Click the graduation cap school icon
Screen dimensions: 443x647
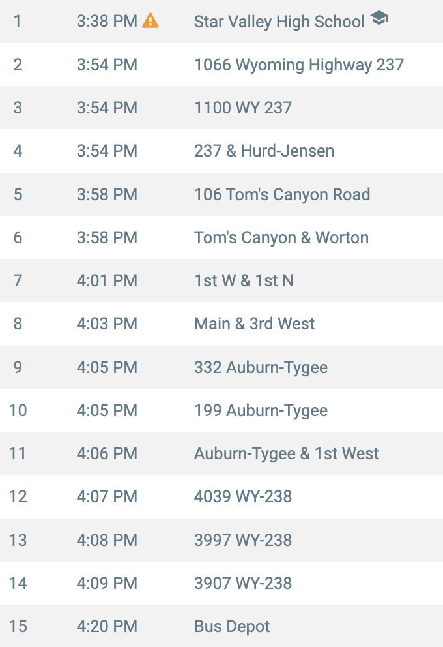[x=379, y=18]
